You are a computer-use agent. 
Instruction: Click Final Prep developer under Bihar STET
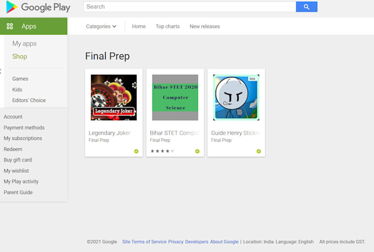160,141
